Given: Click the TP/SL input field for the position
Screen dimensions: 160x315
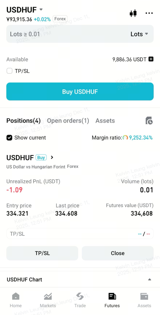Looking at the screenshot, I should click(80, 234).
